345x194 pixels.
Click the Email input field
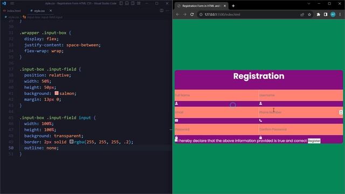coord(217,112)
